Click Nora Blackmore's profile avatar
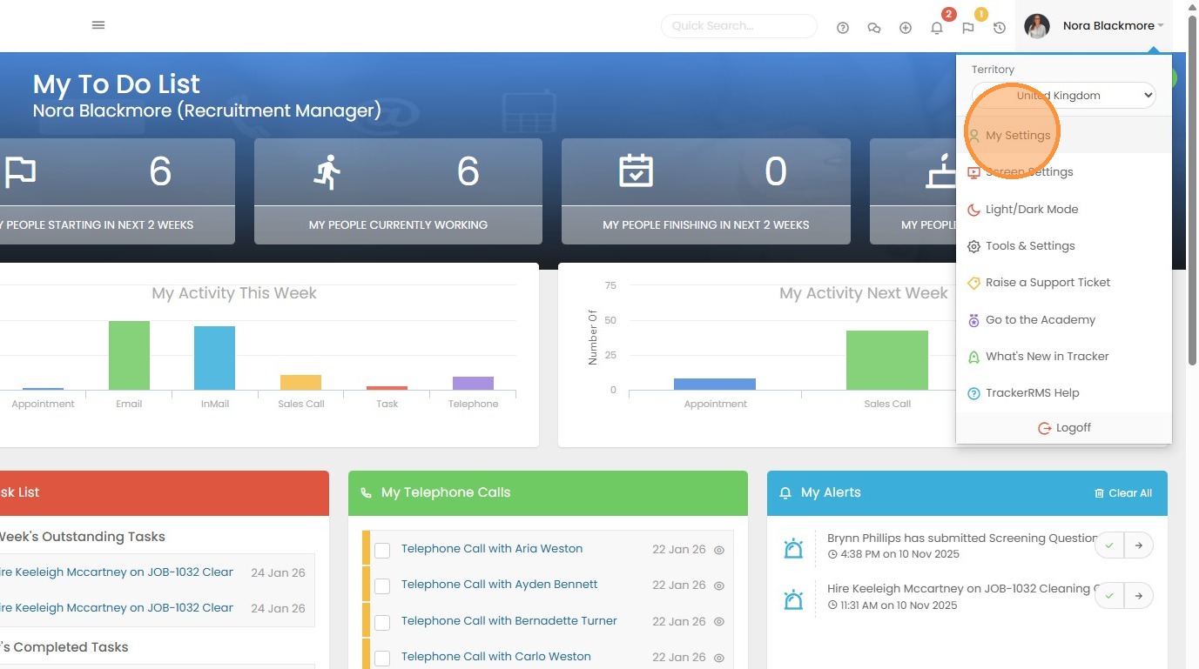 pyautogui.click(x=1037, y=26)
